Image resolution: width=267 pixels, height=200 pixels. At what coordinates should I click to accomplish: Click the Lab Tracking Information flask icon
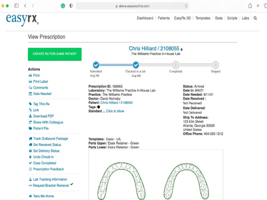point(30,179)
